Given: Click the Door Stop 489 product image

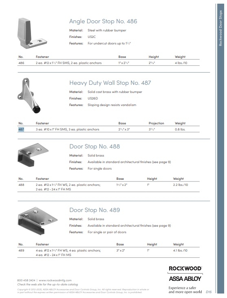Looking at the screenshot, I should tap(37, 221).
